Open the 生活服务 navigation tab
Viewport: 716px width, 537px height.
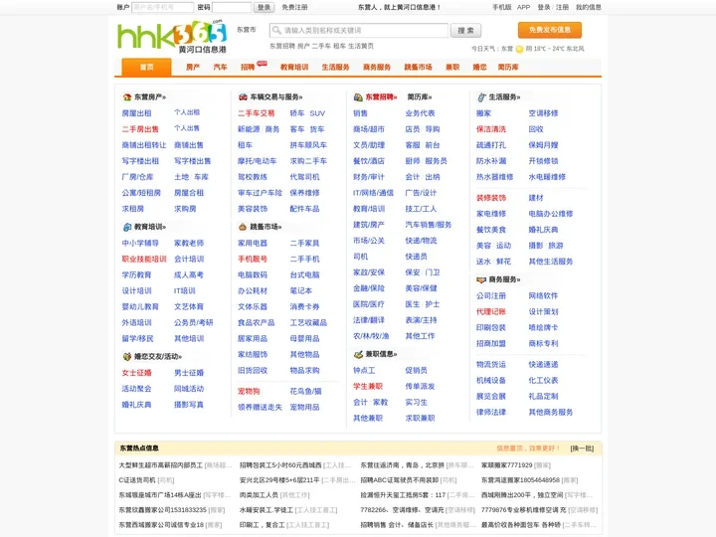pyautogui.click(x=335, y=68)
